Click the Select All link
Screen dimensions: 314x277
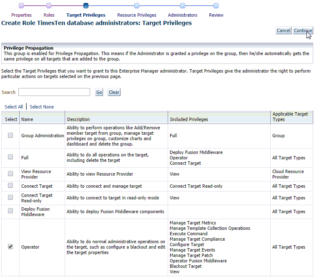pyautogui.click(x=14, y=107)
